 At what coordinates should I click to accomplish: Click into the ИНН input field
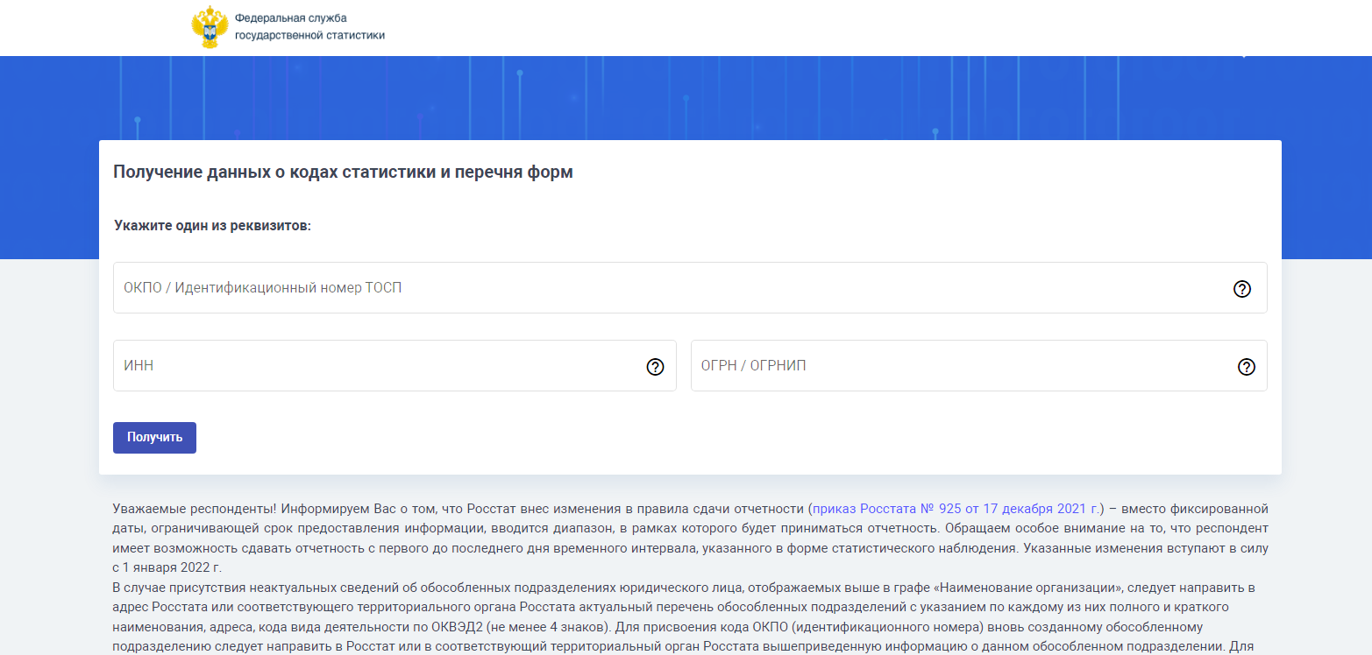[x=377, y=366]
